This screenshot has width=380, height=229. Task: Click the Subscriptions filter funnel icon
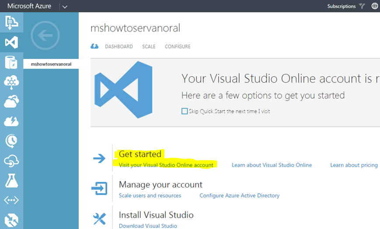tap(362, 6)
